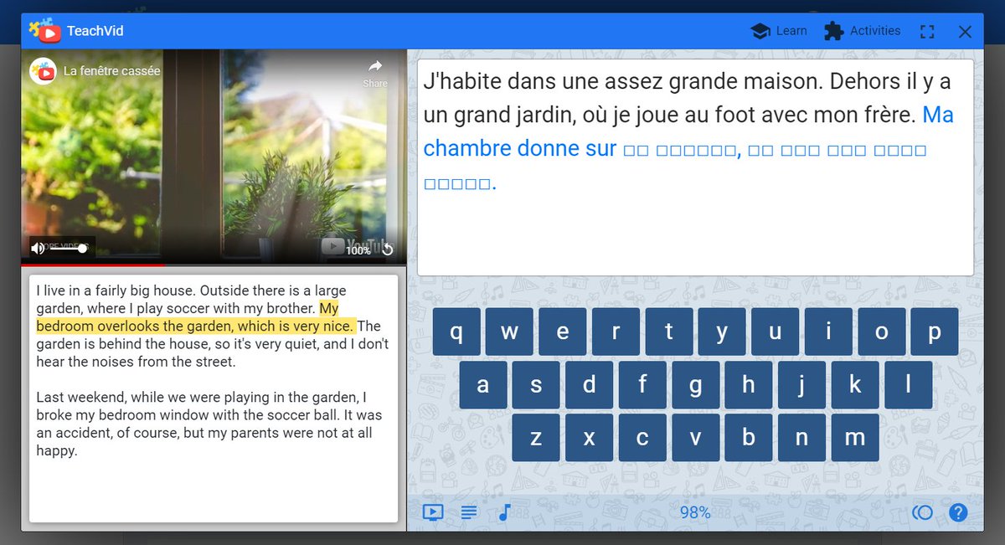Tap the w key
The image size is (1005, 545).
[x=509, y=332]
